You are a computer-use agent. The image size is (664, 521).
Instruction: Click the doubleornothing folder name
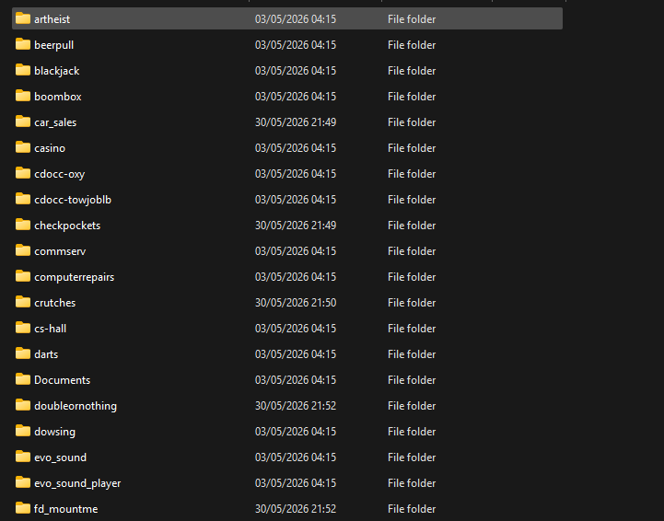[76, 406]
